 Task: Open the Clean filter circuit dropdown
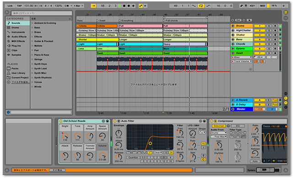[158, 152]
